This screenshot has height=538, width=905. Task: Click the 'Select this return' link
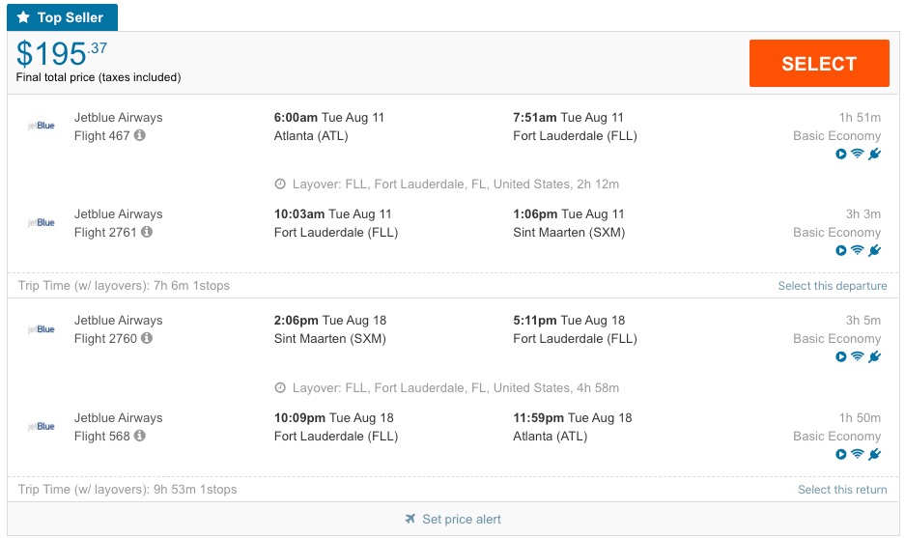click(841, 490)
